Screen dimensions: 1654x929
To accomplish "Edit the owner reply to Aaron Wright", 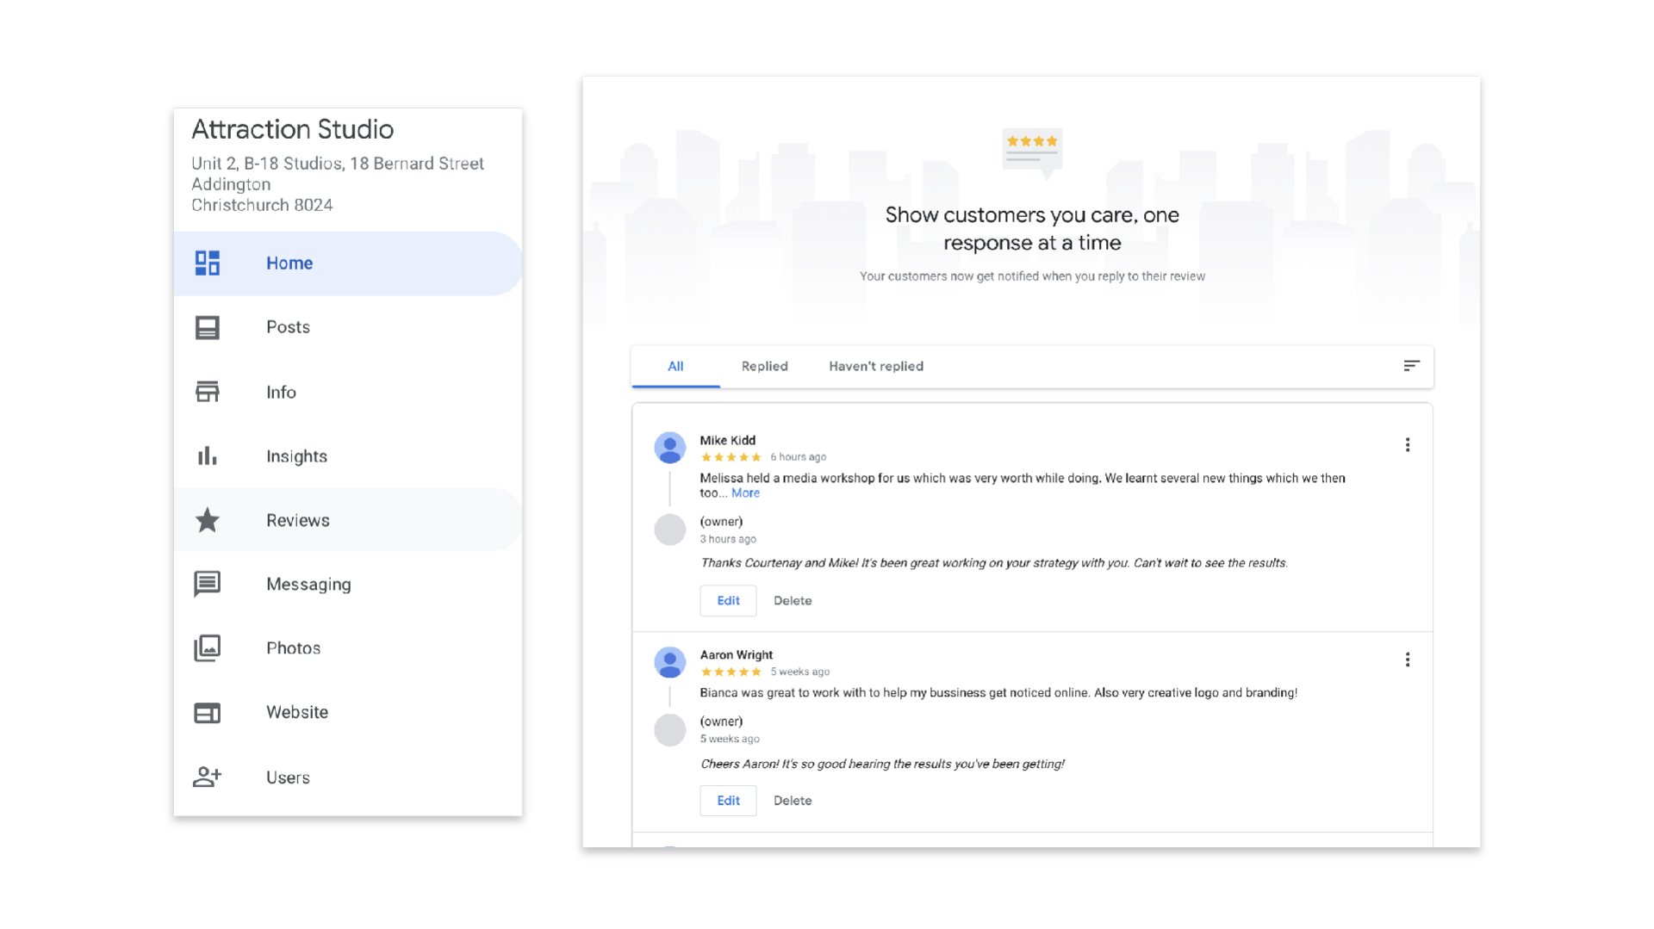I will (x=728, y=801).
